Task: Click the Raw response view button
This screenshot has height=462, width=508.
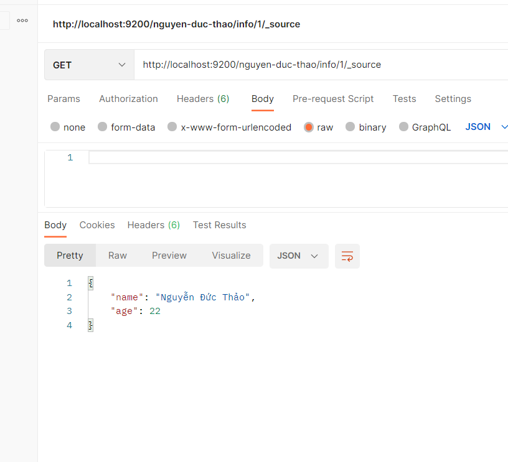Action: (118, 256)
